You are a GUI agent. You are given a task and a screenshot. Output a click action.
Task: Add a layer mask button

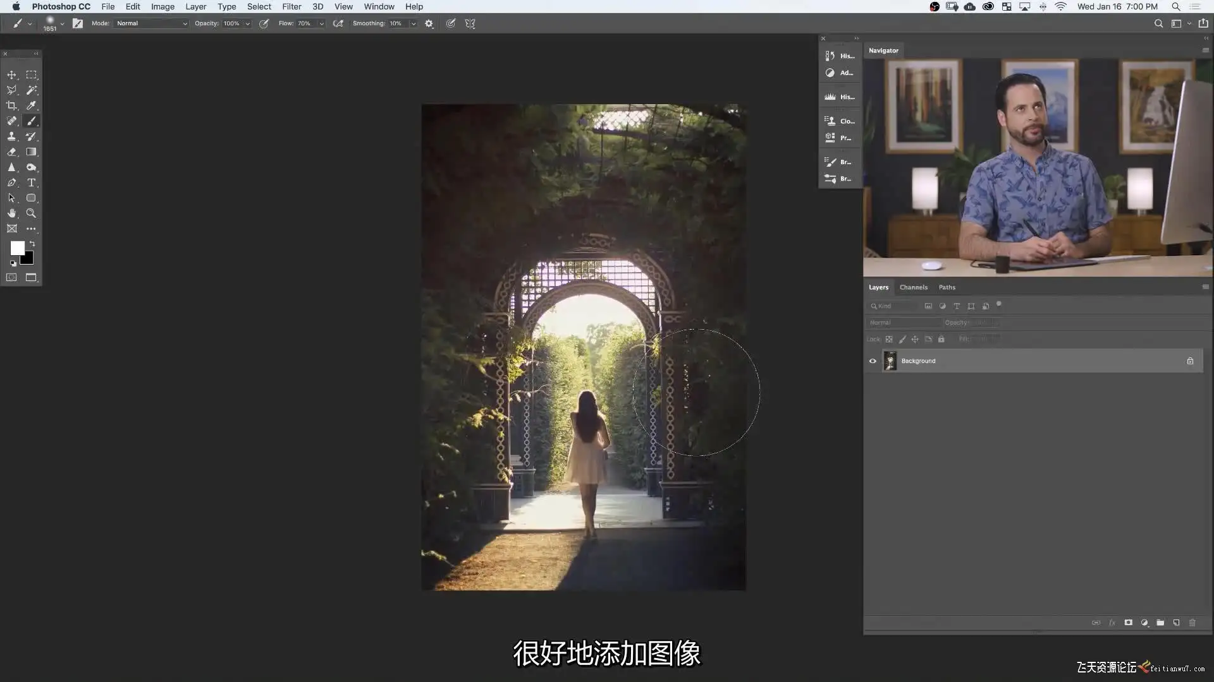tap(1128, 623)
